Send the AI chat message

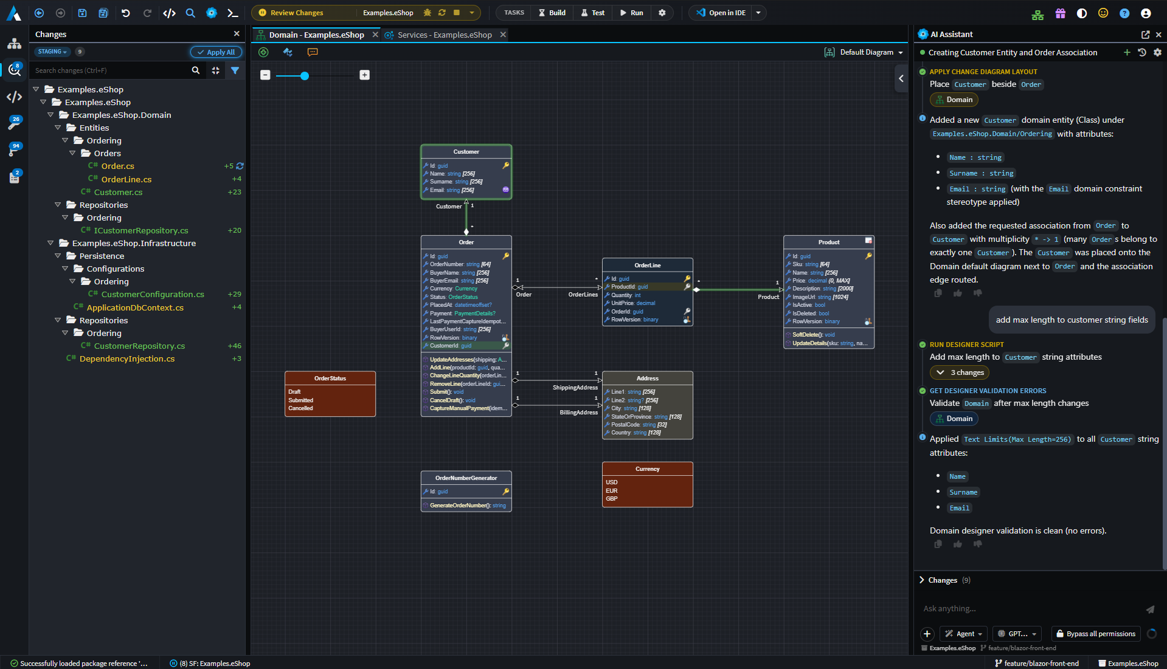[1150, 609]
